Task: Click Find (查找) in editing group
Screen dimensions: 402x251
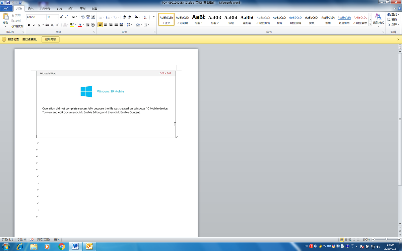Action: [393, 15]
